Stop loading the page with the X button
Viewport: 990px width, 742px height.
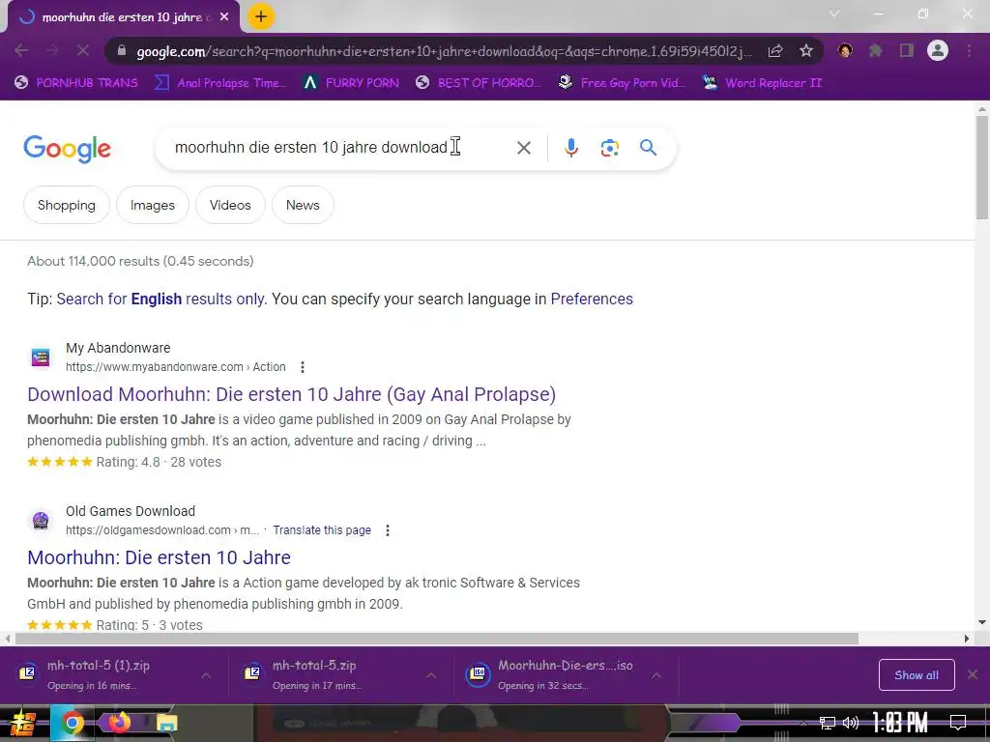[x=83, y=50]
